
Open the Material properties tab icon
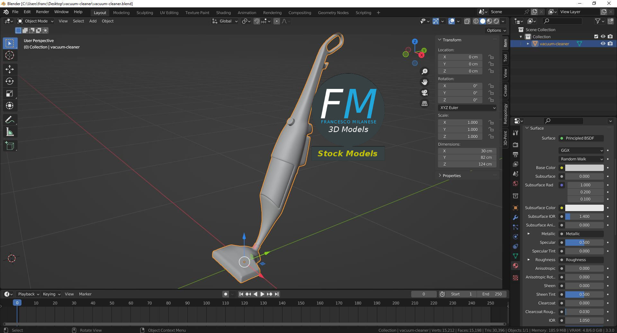coord(515,266)
